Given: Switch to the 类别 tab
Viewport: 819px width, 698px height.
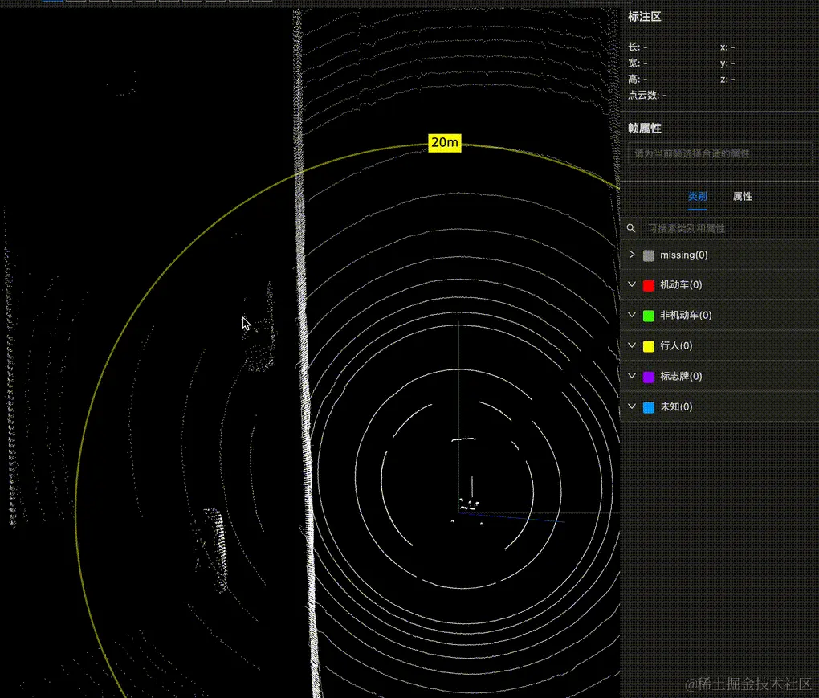Looking at the screenshot, I should coord(697,197).
